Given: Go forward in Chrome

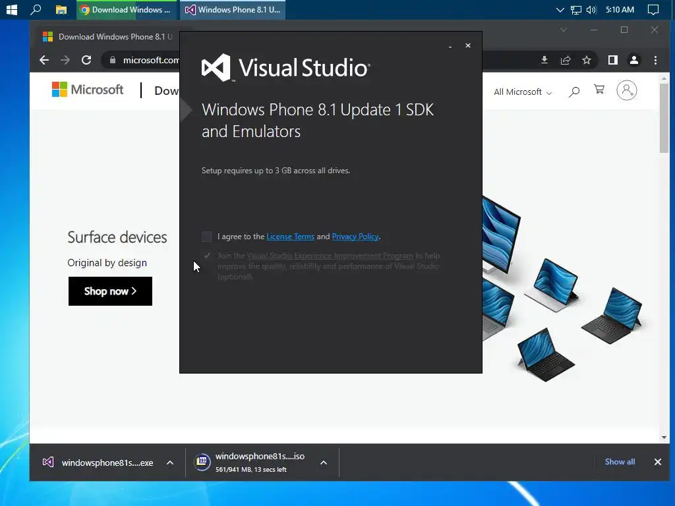Looking at the screenshot, I should (65, 60).
